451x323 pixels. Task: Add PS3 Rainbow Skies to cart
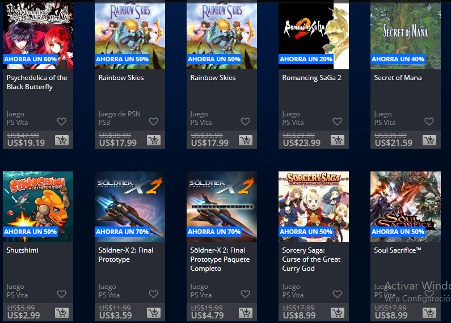tap(154, 140)
